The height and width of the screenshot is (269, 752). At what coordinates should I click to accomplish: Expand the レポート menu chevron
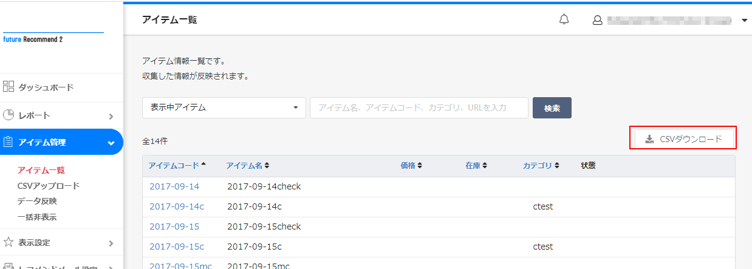pos(111,116)
